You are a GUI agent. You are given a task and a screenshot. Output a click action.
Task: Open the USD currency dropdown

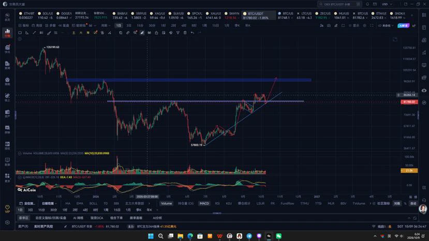[x=387, y=4]
